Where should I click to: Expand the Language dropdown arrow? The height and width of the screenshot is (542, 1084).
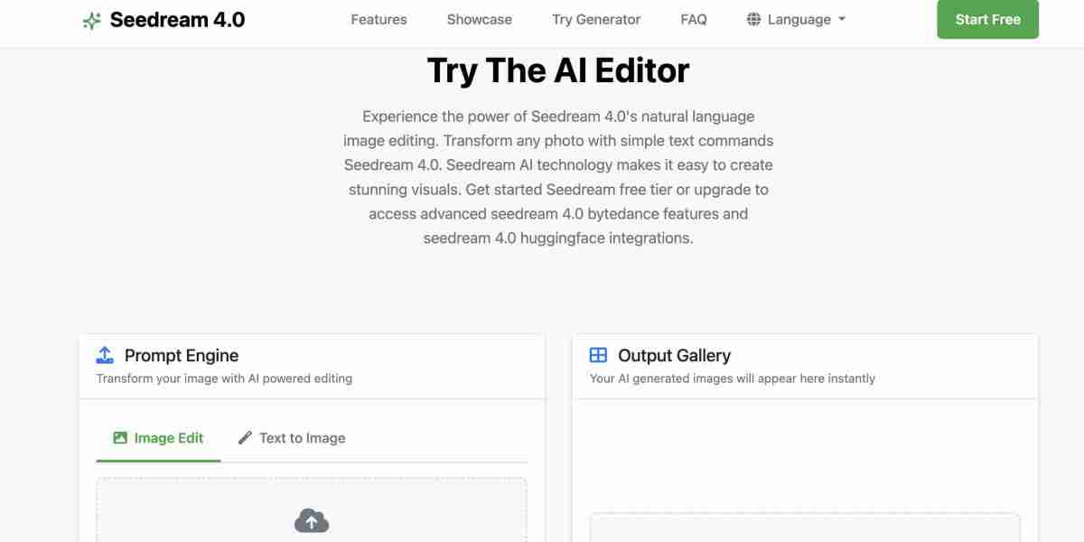coord(842,19)
